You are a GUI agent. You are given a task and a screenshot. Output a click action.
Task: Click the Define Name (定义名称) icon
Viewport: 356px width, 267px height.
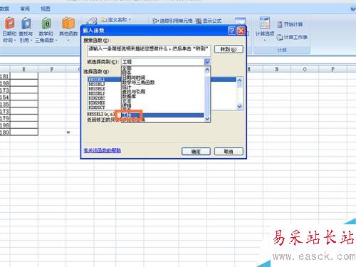(104, 19)
